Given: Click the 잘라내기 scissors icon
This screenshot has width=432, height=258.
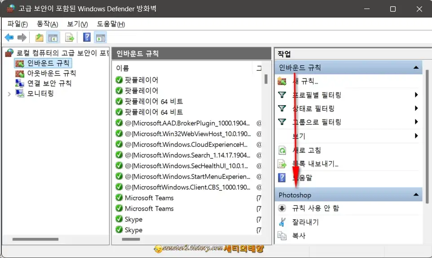Looking at the screenshot, I should click(x=282, y=222).
